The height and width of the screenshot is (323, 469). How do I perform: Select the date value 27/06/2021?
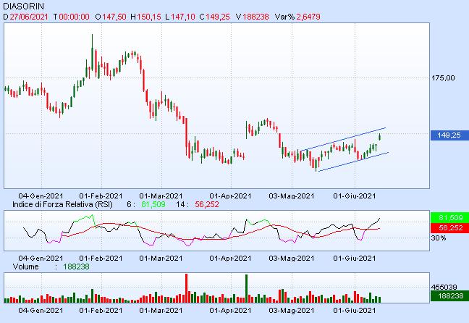coord(29,17)
